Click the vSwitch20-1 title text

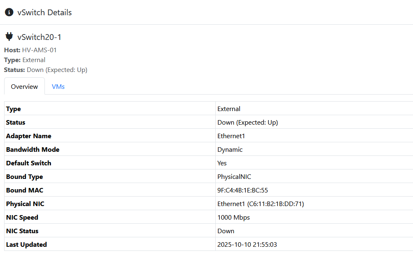(39, 37)
